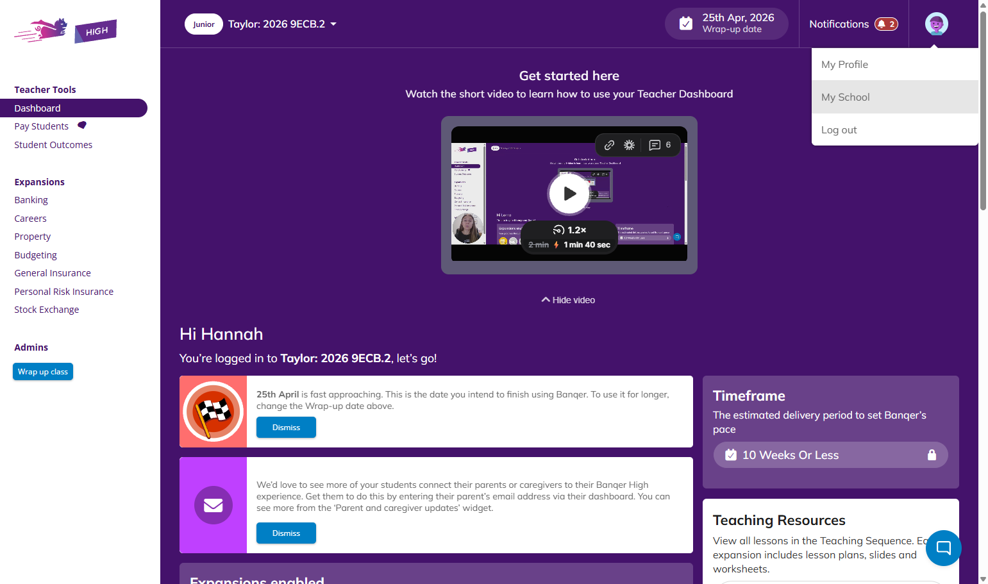Open the 10 Weeks Or Less timeframe selector
988x584 pixels.
[x=830, y=455]
